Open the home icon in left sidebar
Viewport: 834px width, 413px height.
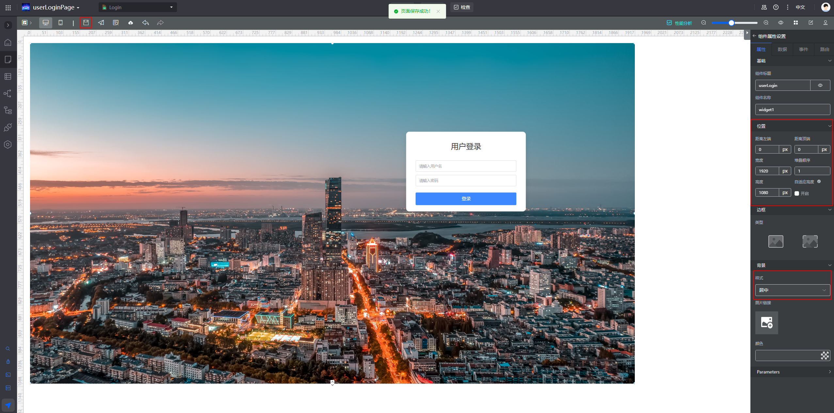[8, 42]
